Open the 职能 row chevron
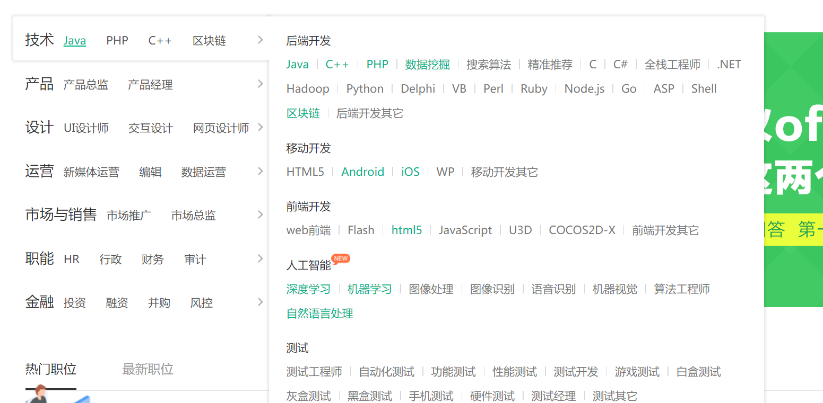Viewport: 823px width, 403px height. [x=260, y=258]
